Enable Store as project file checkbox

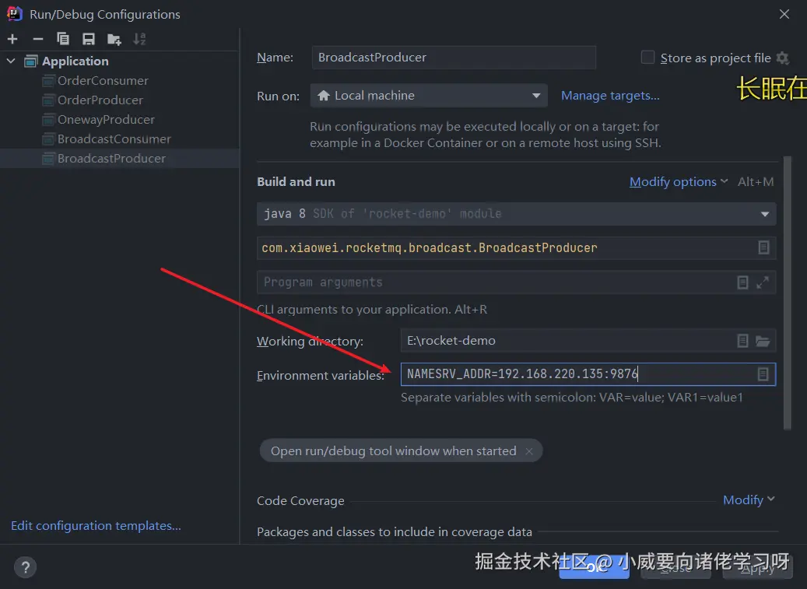click(x=647, y=57)
